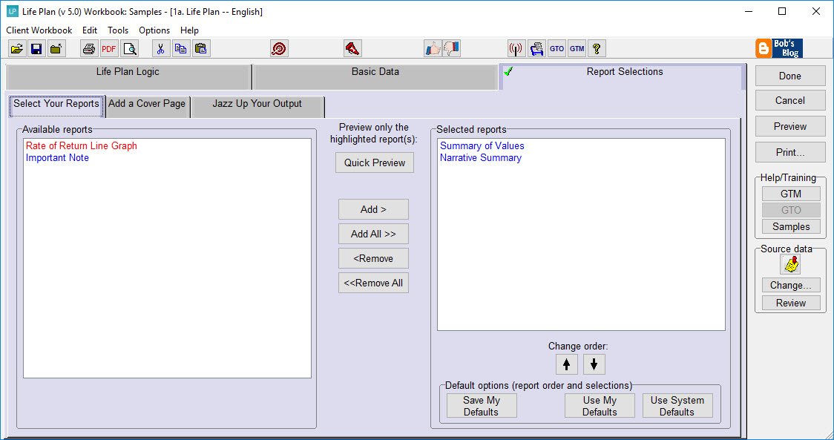
Task: Open the print preview tool
Action: click(x=129, y=47)
